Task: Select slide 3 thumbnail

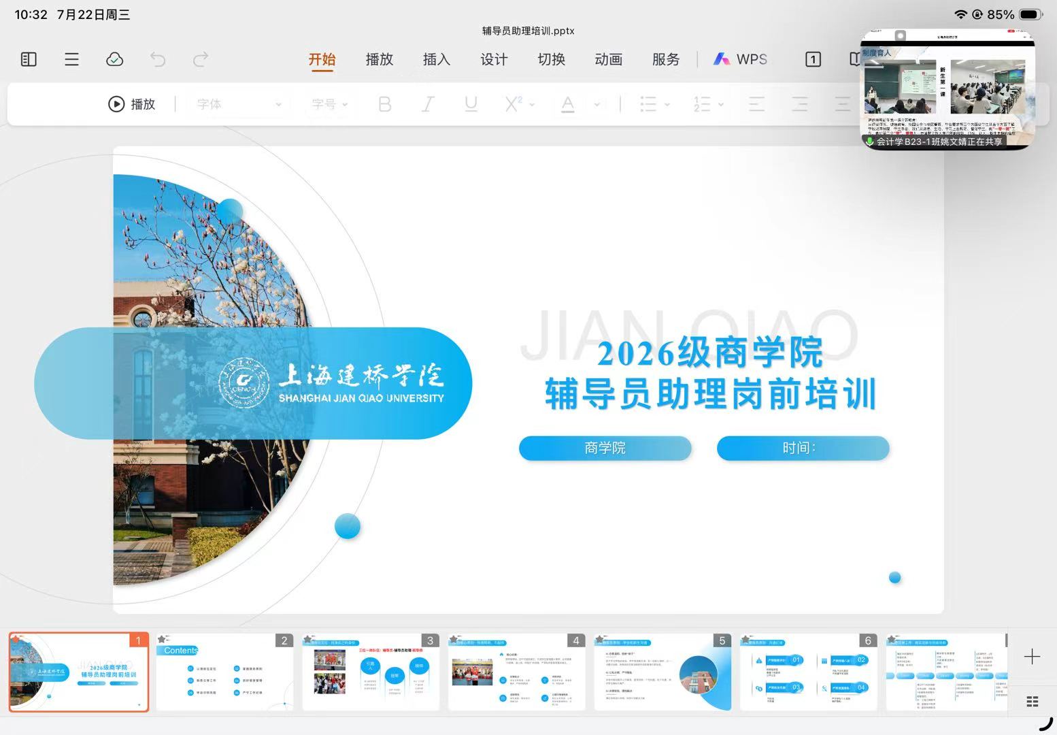Action: click(x=371, y=672)
